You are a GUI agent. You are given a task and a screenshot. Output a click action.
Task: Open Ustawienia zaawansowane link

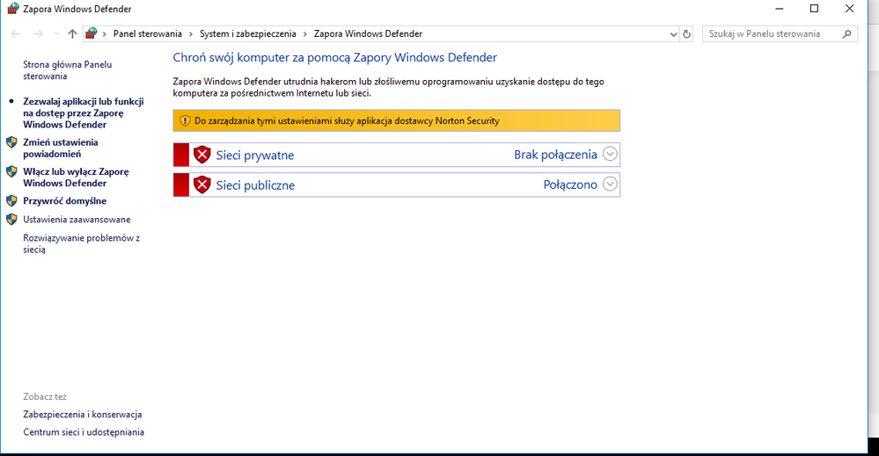tap(77, 220)
